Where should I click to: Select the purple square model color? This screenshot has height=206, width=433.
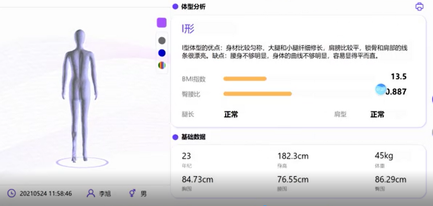[161, 23]
